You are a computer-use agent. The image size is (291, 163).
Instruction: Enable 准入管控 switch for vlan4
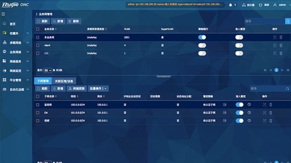(x=239, y=45)
